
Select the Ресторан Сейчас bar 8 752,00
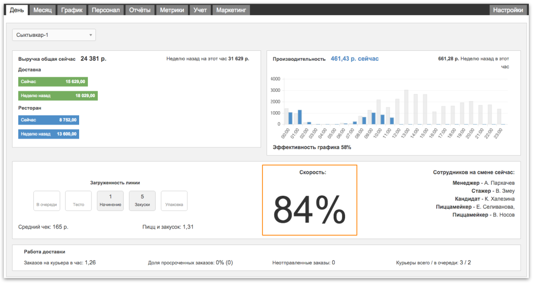[x=48, y=120]
